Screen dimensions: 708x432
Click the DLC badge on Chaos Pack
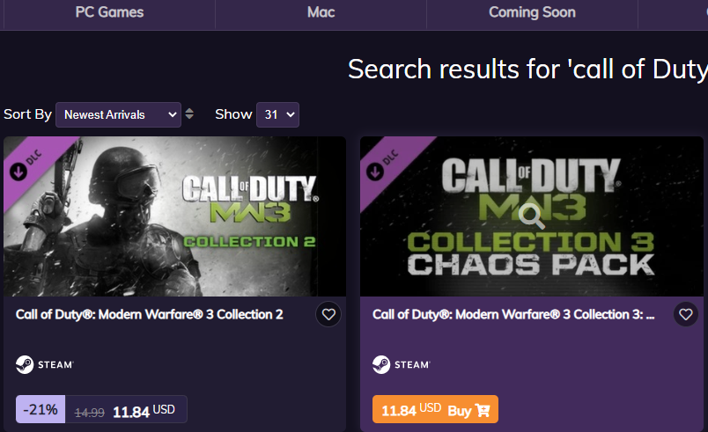pyautogui.click(x=383, y=165)
